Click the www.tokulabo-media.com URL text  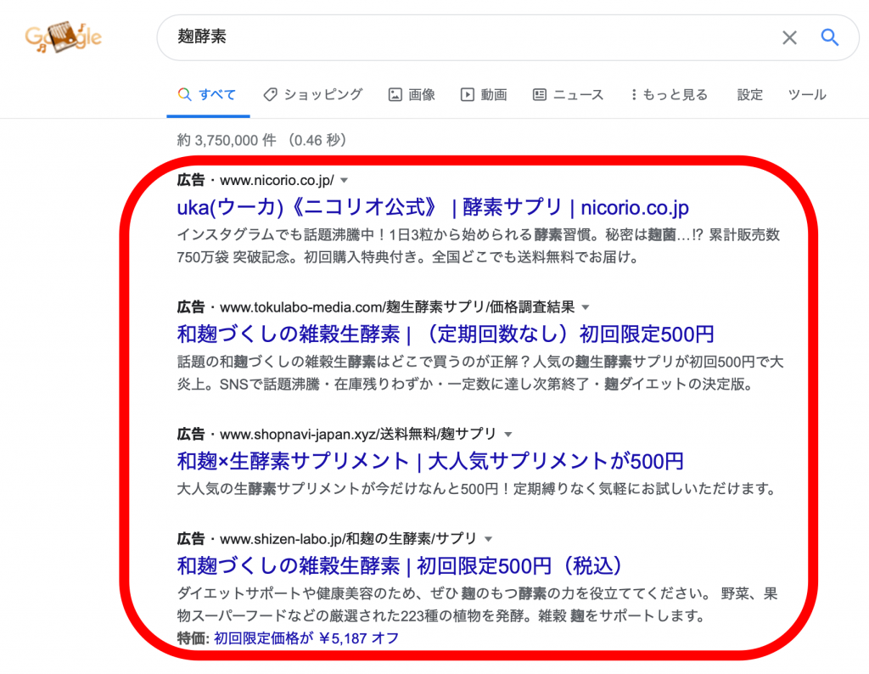(397, 307)
